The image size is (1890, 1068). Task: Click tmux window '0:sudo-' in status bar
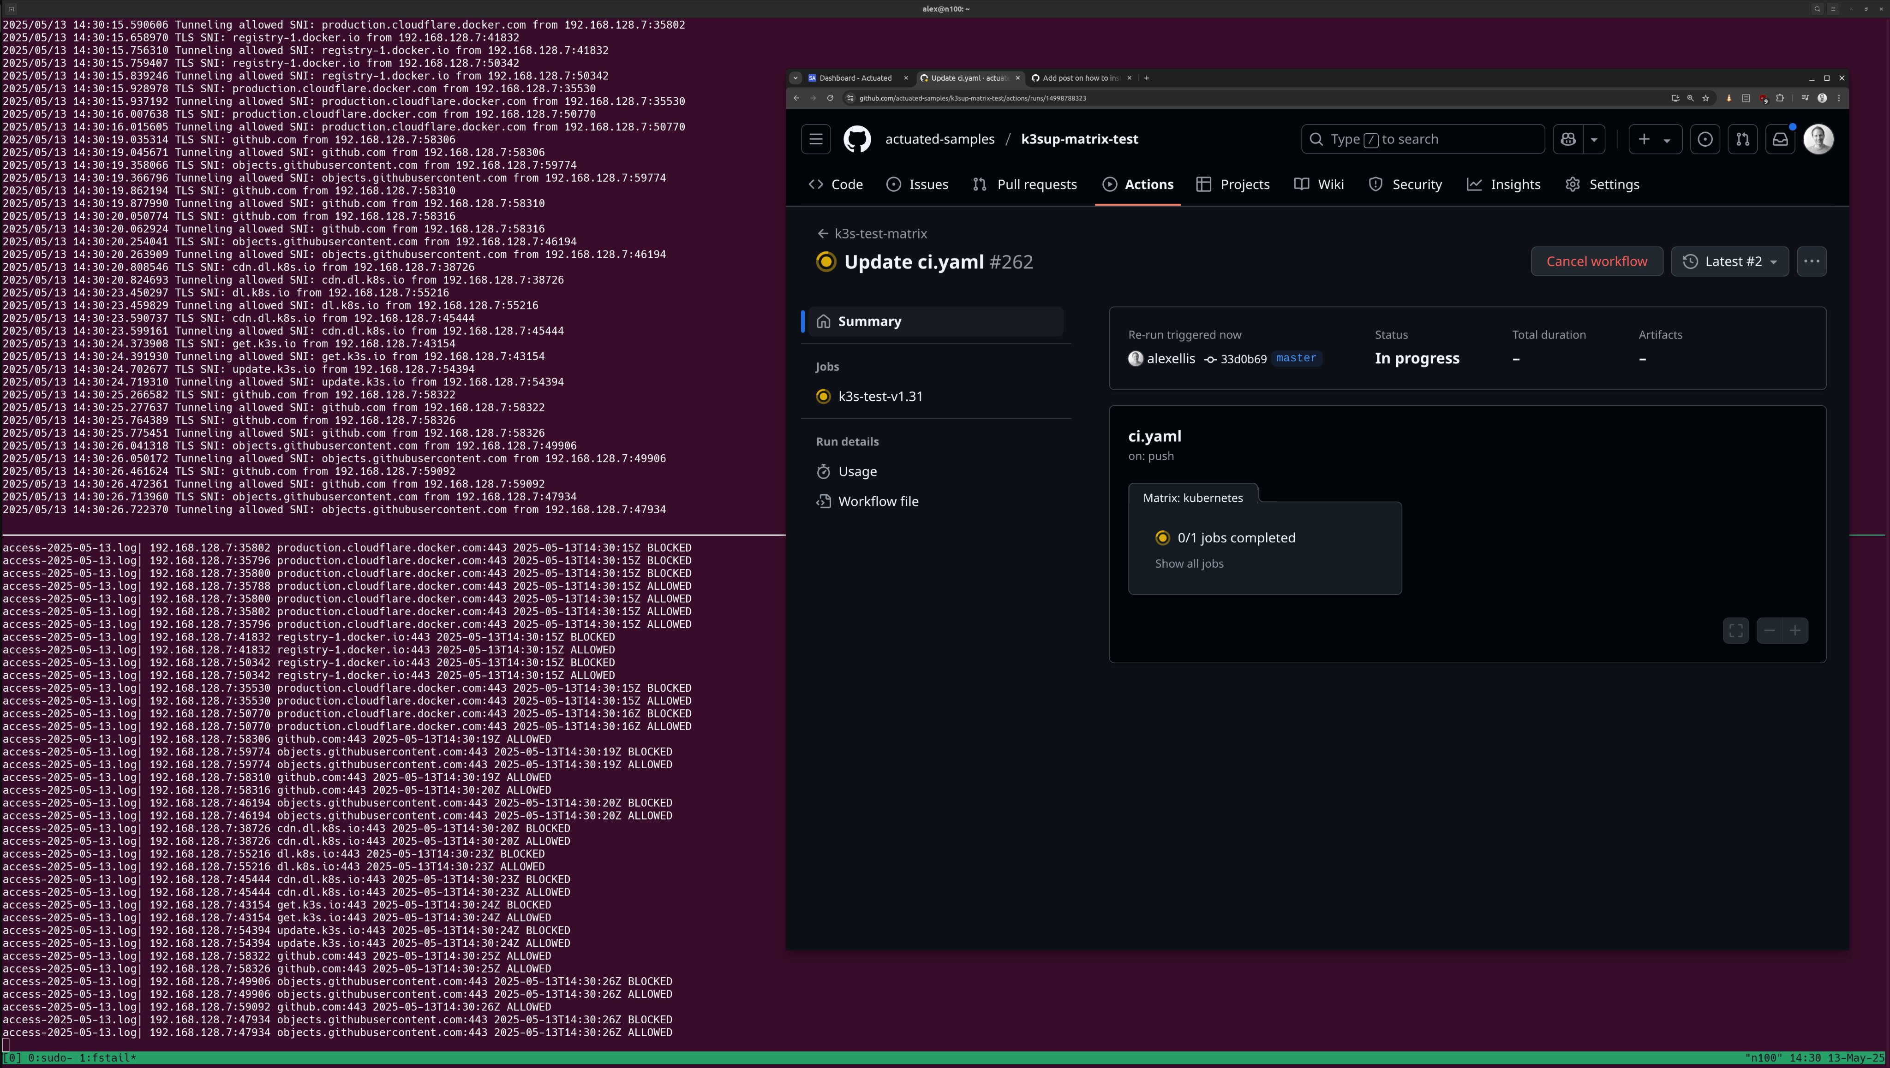[x=50, y=1058]
